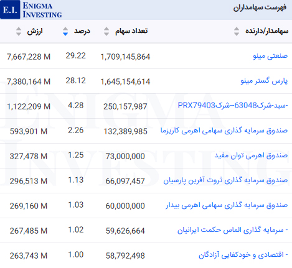Viewport: 292px width, 268px height.
Task: Sort by the درصد column arrows
Action: tap(65, 31)
